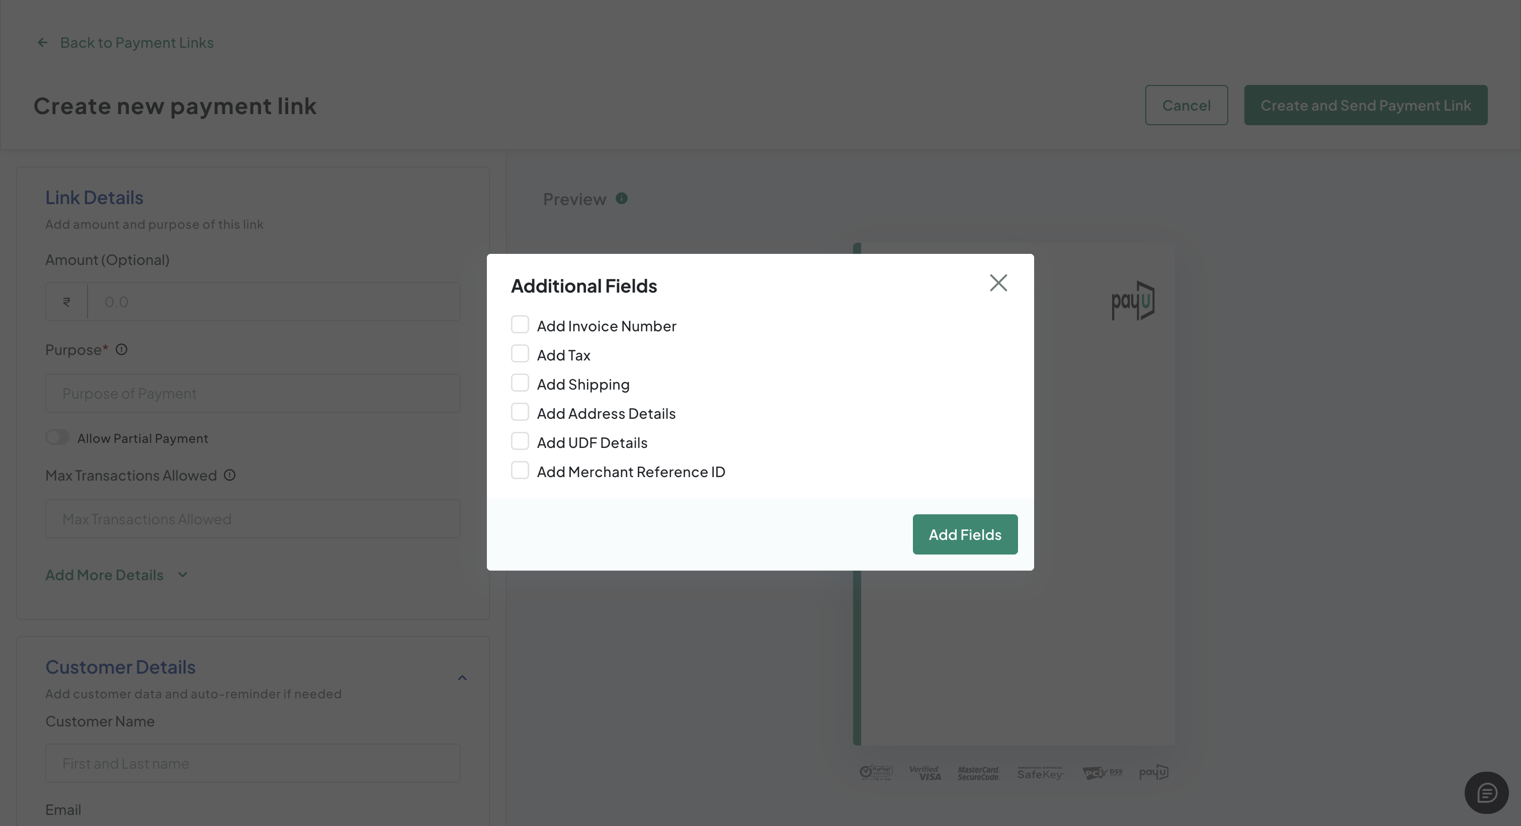This screenshot has width=1521, height=826.
Task: Click the Create new payment link title
Action: coord(176,106)
